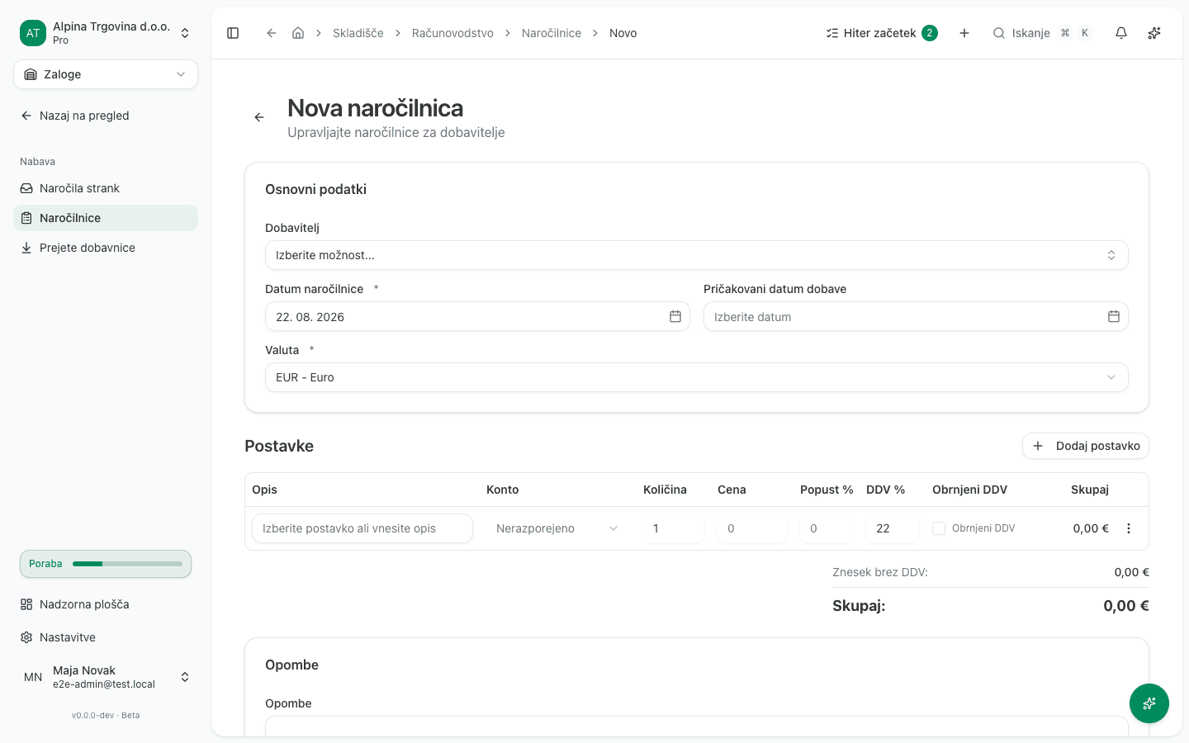Open the AI sparkle icon in top bar
The image size is (1189, 743).
coord(1154,33)
